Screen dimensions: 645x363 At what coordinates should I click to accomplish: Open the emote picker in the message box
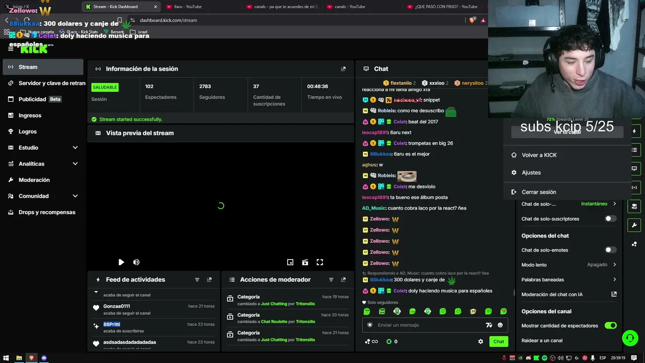pyautogui.click(x=500, y=325)
